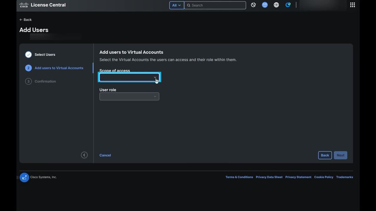The image size is (376, 211).
Task: Open language globe icon
Action: [276, 5]
